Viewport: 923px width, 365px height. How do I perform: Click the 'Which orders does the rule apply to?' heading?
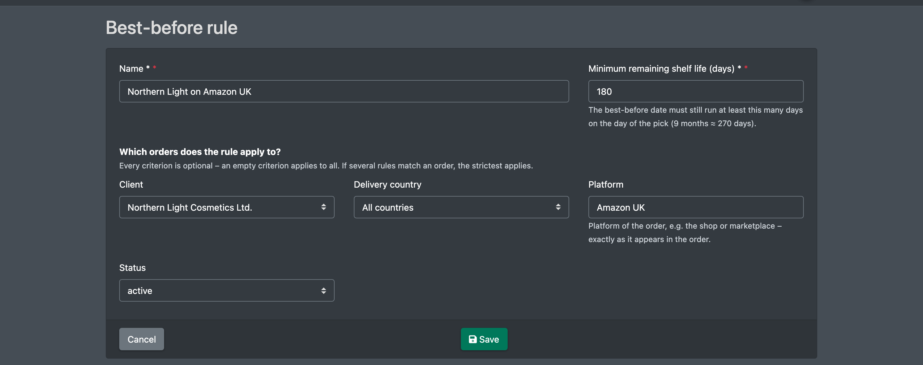point(200,152)
